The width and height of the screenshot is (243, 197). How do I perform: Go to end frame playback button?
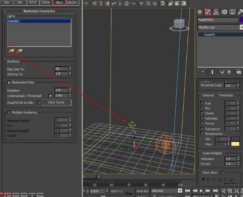(215, 190)
